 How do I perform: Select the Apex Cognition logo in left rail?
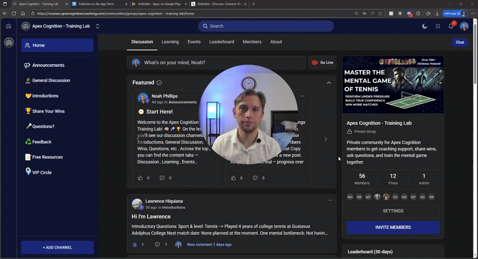click(x=9, y=42)
